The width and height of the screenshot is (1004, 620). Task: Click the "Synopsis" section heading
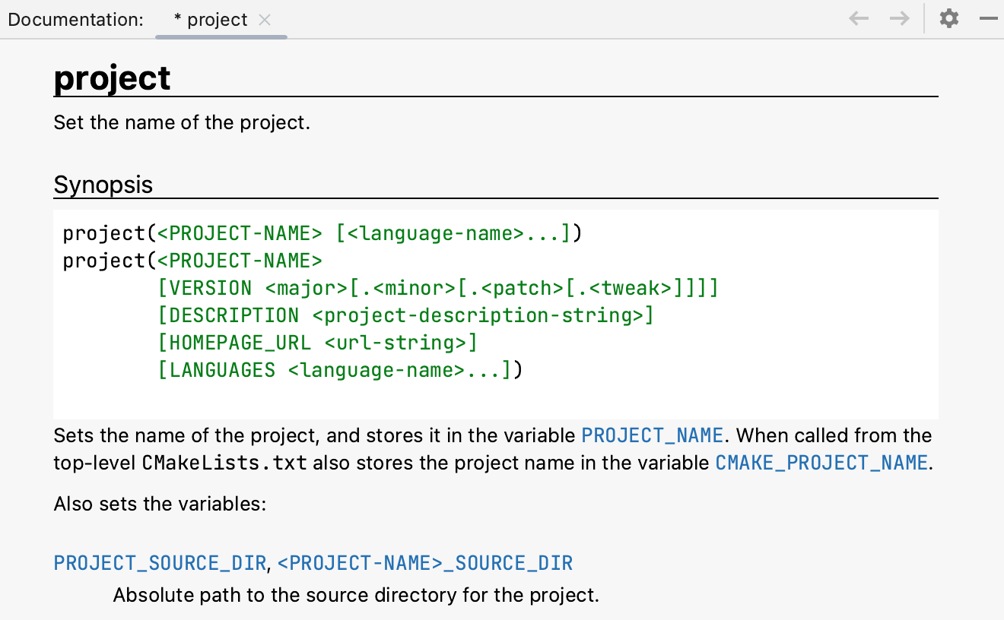(x=103, y=184)
